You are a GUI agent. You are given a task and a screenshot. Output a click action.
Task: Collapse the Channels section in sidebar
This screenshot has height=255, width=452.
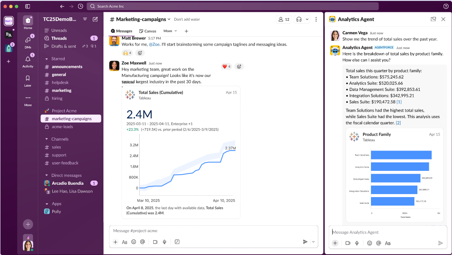tap(46, 139)
